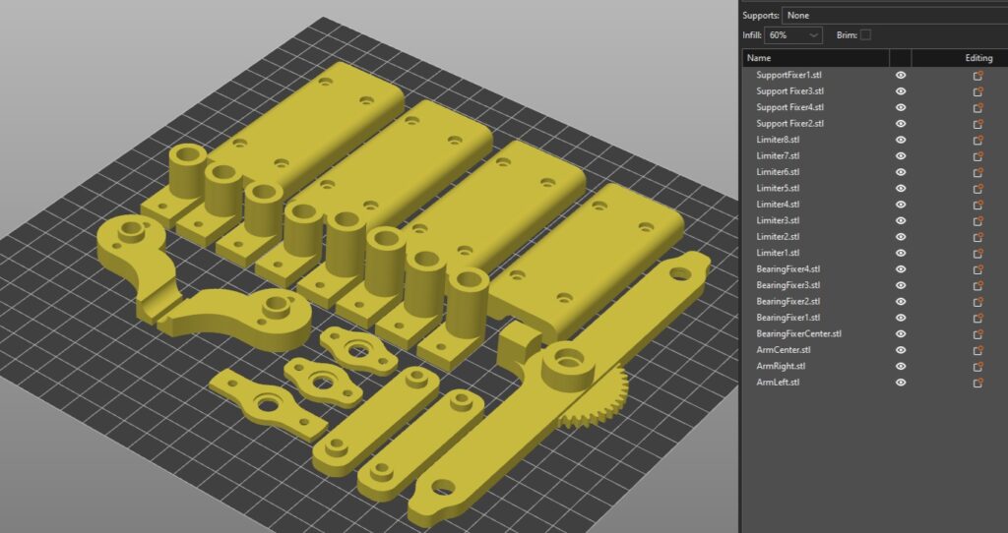Edit settings of Support Fixer2.stl
Image resolution: width=1008 pixels, height=533 pixels.
pos(977,124)
